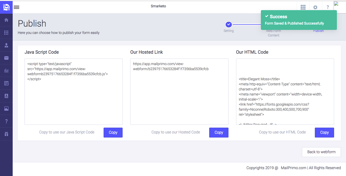Click the Publish step label

click(318, 31)
